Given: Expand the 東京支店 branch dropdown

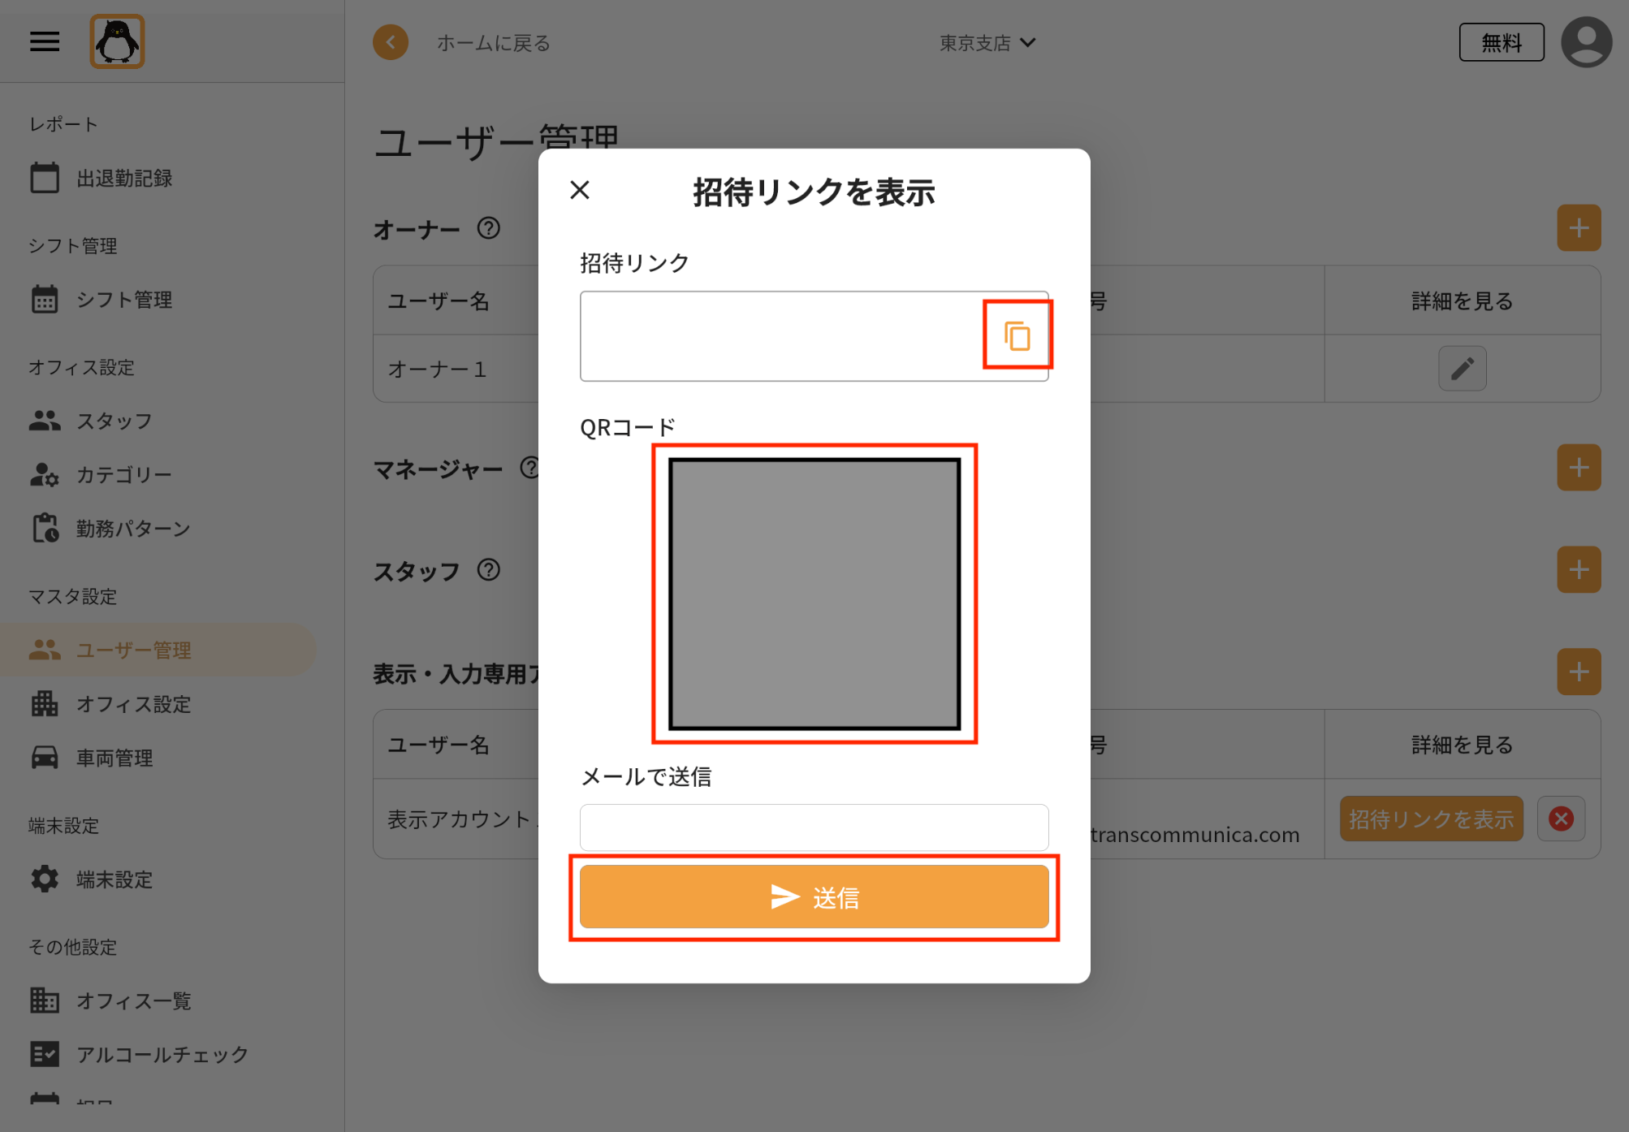Looking at the screenshot, I should click(x=987, y=43).
